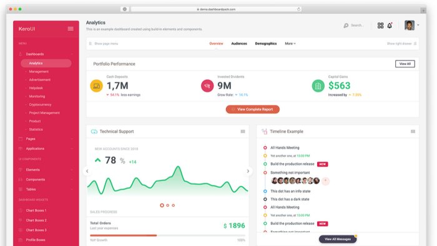Go to the next chart slide arrow

click(x=248, y=171)
